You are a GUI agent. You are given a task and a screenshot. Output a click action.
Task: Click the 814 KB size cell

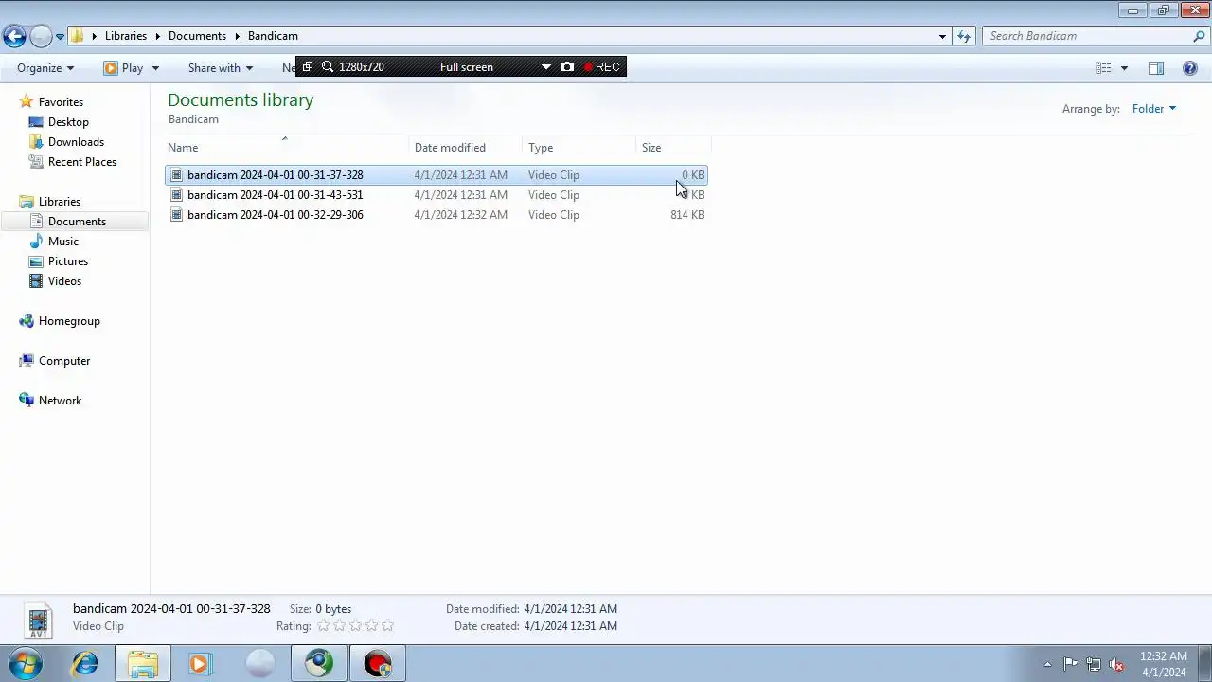(686, 215)
